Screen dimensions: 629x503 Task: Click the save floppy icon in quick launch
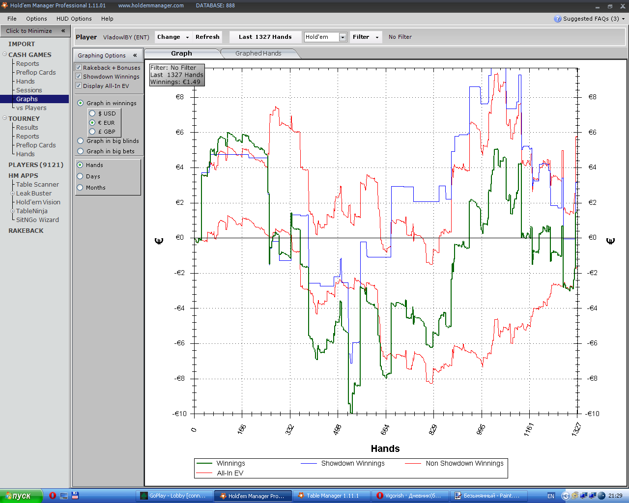point(75,496)
